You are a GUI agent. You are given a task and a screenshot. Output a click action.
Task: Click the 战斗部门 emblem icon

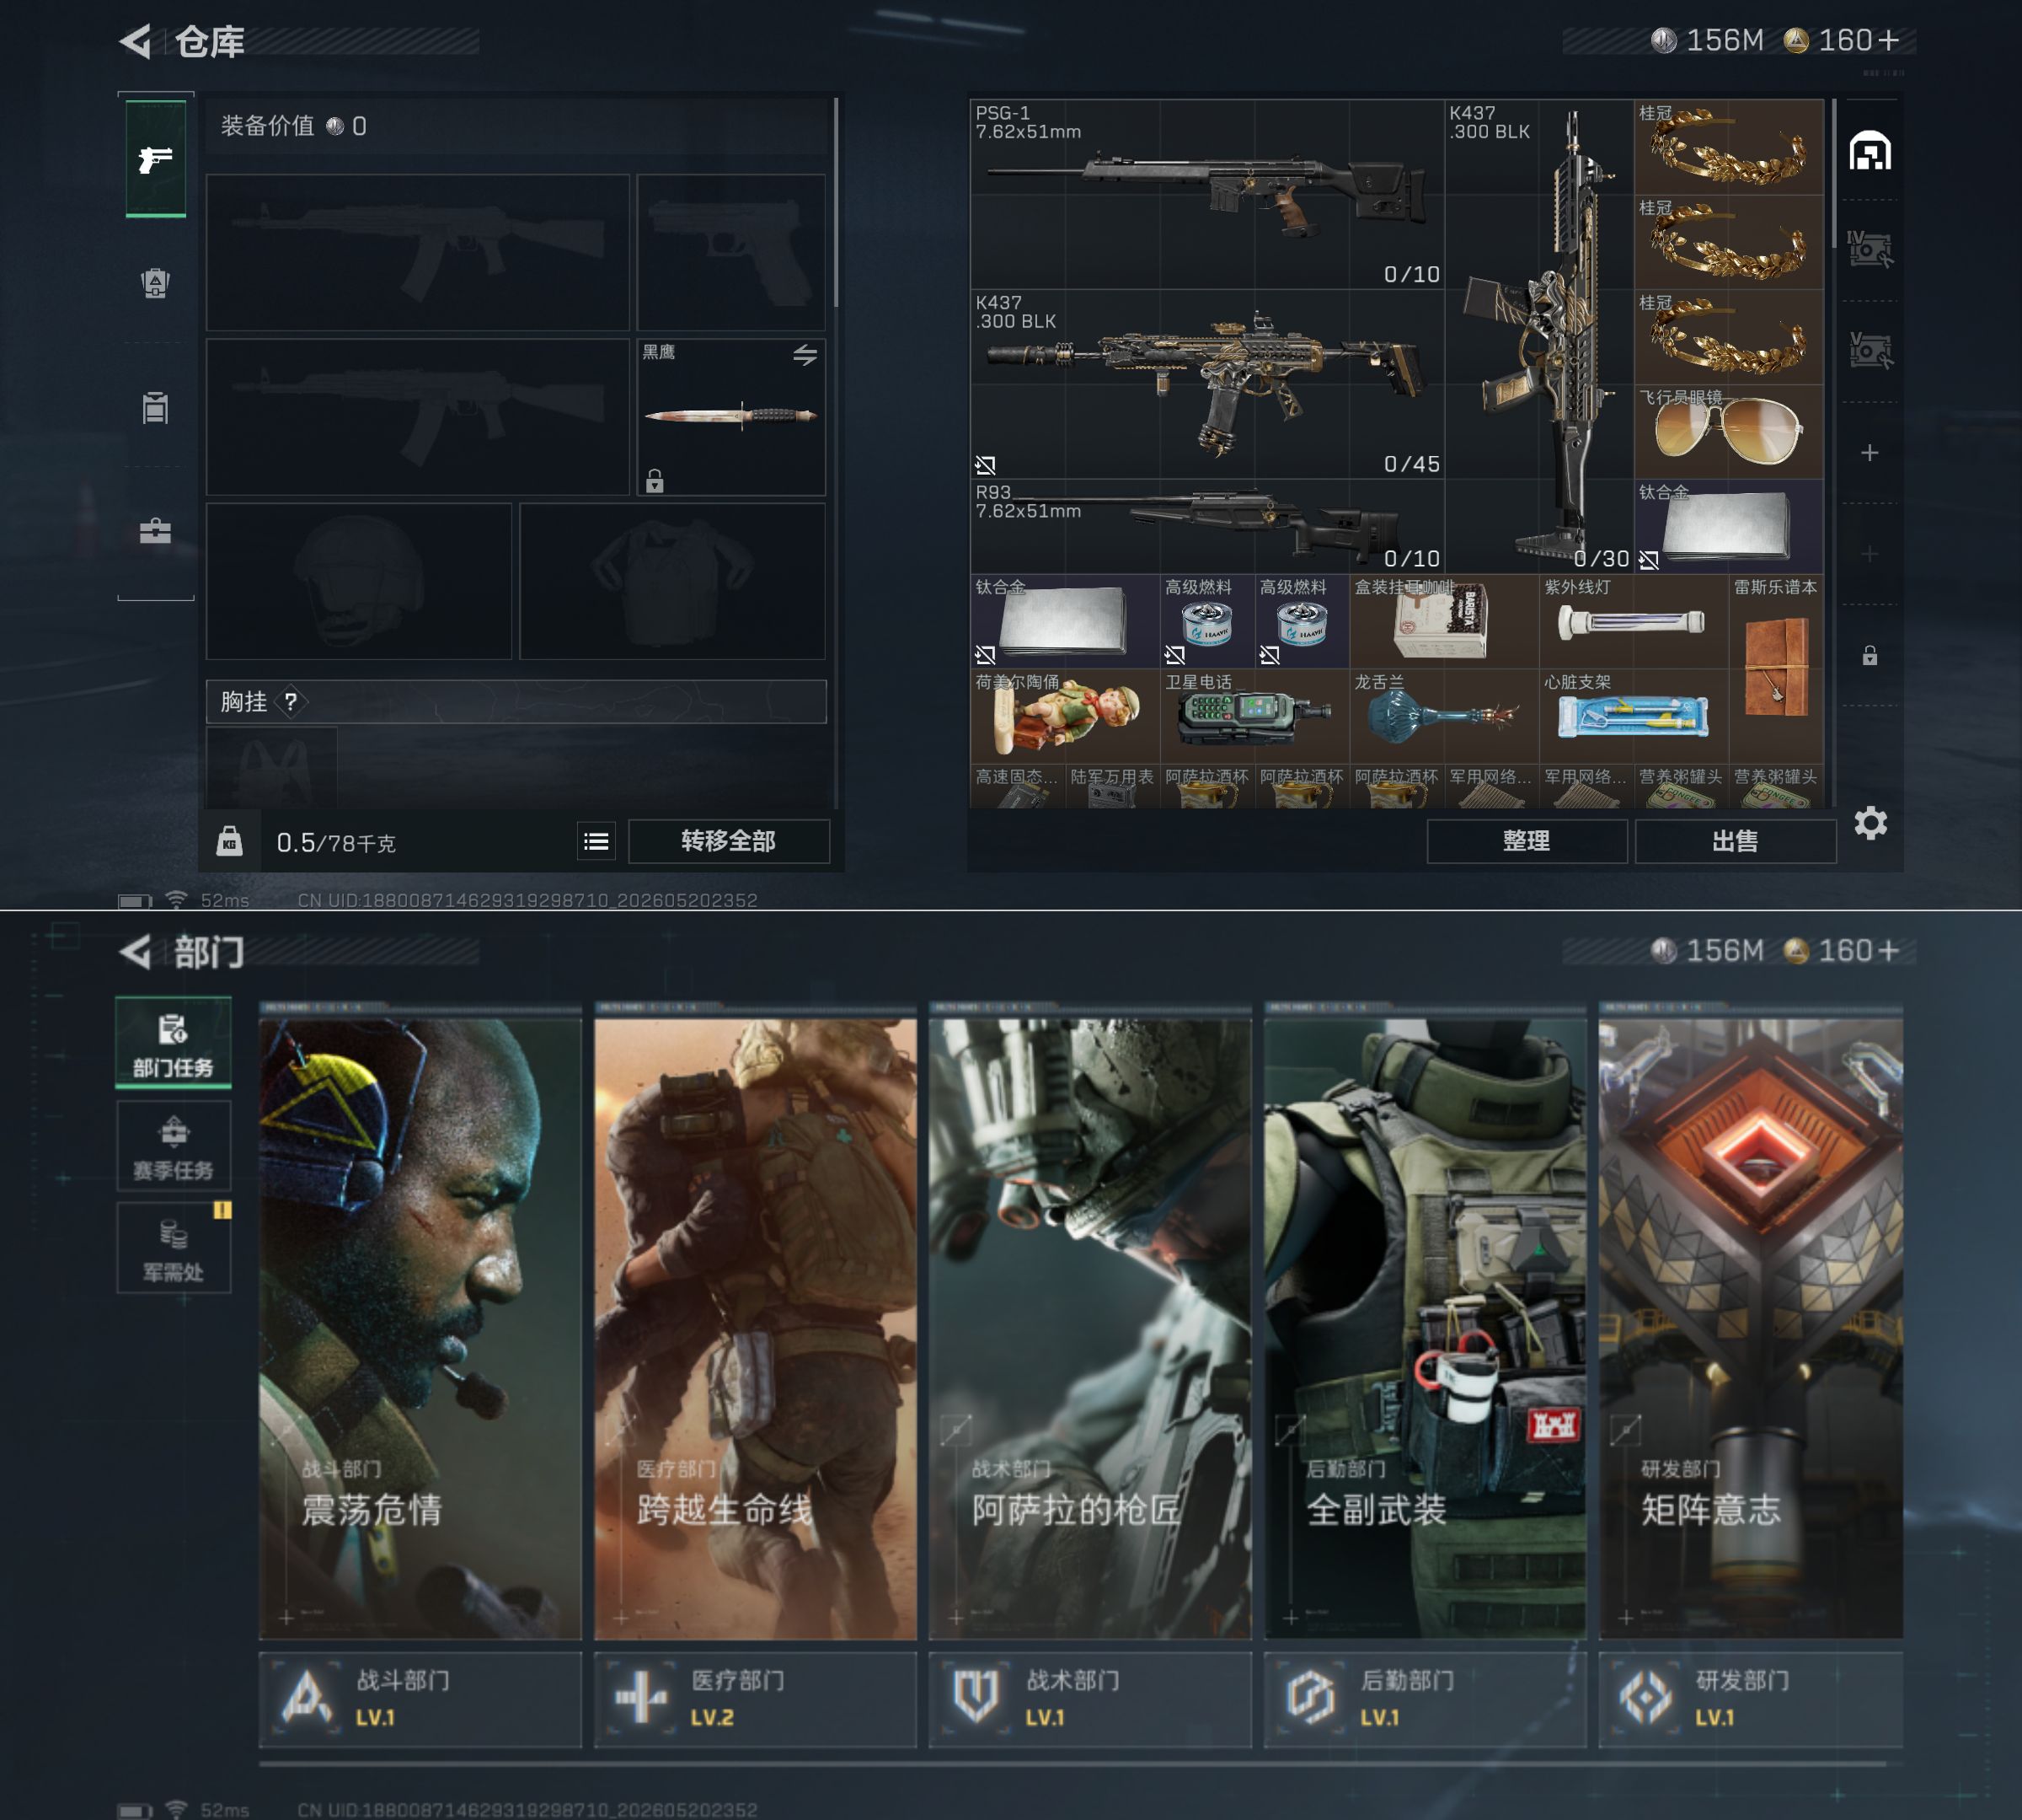point(307,1697)
